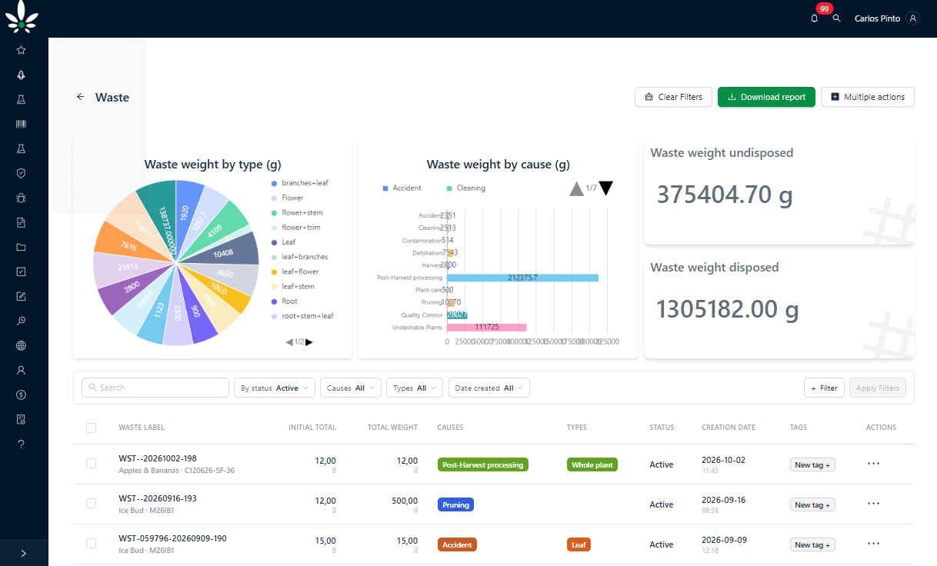Click the Whole plant type badge
This screenshot has height=566, width=937.
pyautogui.click(x=592, y=464)
